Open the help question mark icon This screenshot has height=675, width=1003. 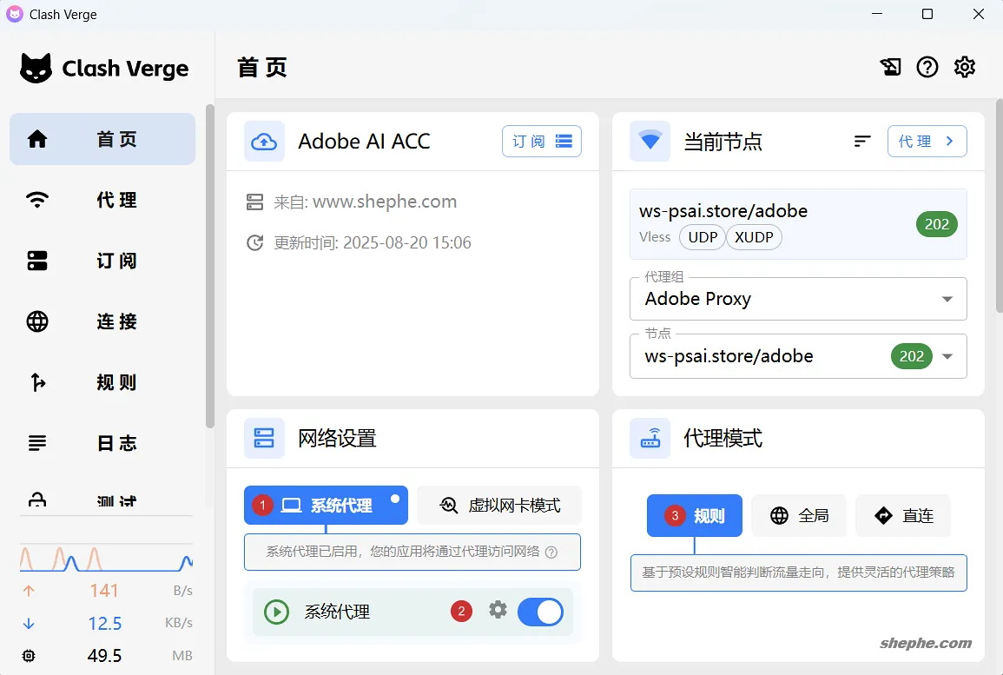pyautogui.click(x=927, y=66)
